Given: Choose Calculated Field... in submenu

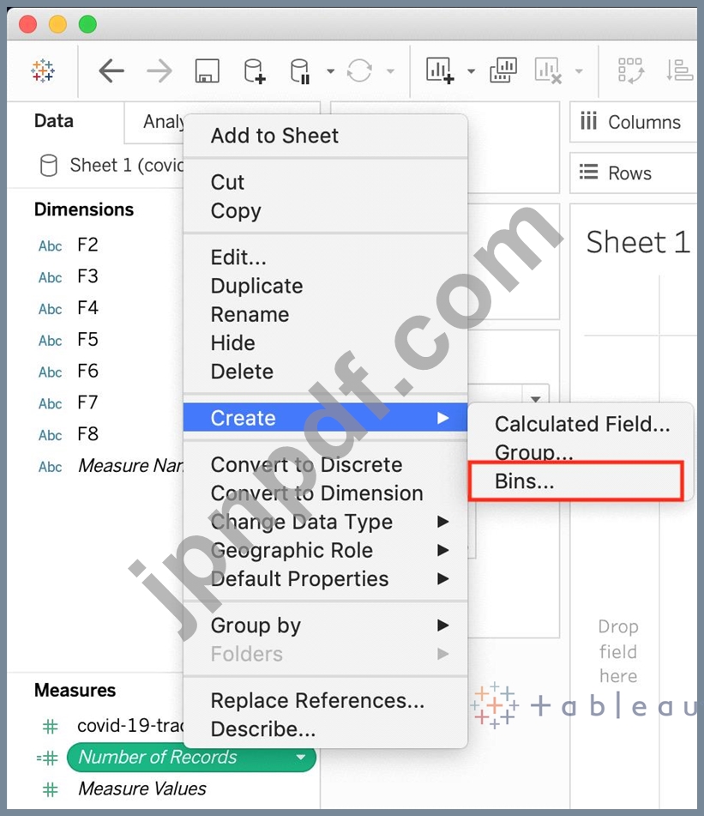Looking at the screenshot, I should 582,424.
